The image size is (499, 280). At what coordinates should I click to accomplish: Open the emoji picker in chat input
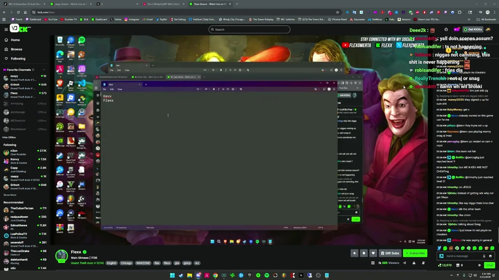490,256
